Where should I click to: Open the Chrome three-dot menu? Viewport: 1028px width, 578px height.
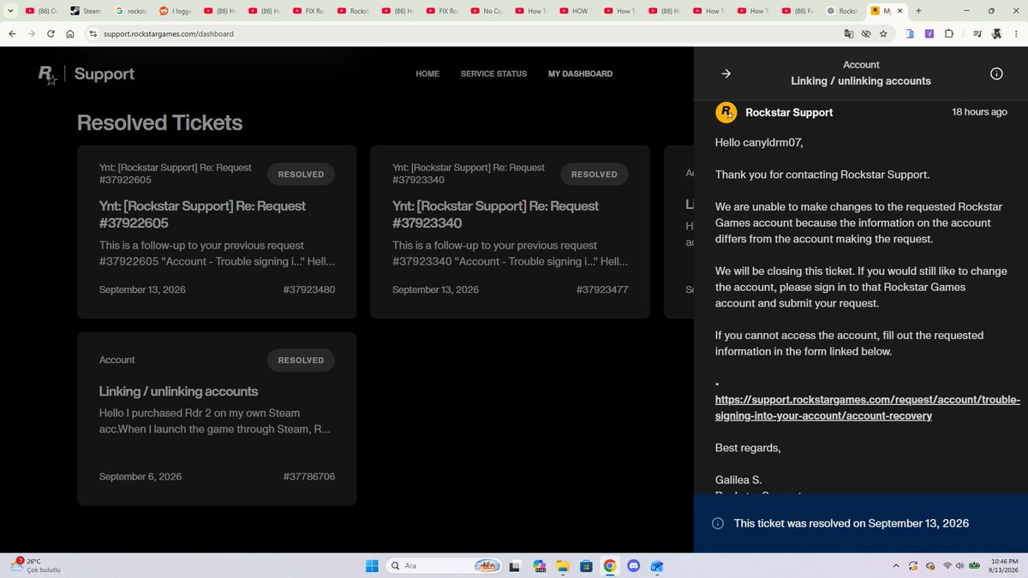1015,34
